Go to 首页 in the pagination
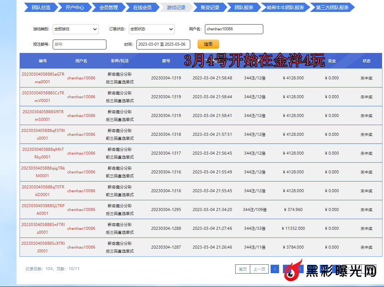Image resolution: width=384 pixels, height=287 pixels. pos(243,269)
